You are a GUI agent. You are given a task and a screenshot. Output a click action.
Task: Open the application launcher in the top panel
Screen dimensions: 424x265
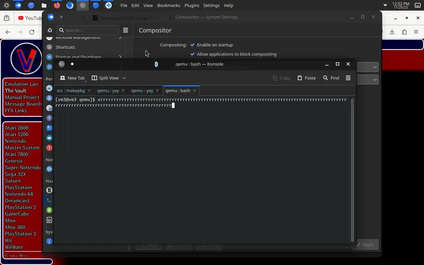[6, 5]
